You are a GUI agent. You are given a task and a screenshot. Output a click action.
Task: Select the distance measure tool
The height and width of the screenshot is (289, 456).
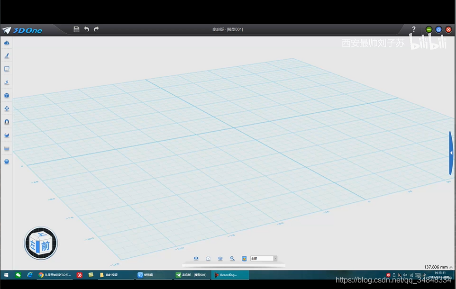(7, 149)
